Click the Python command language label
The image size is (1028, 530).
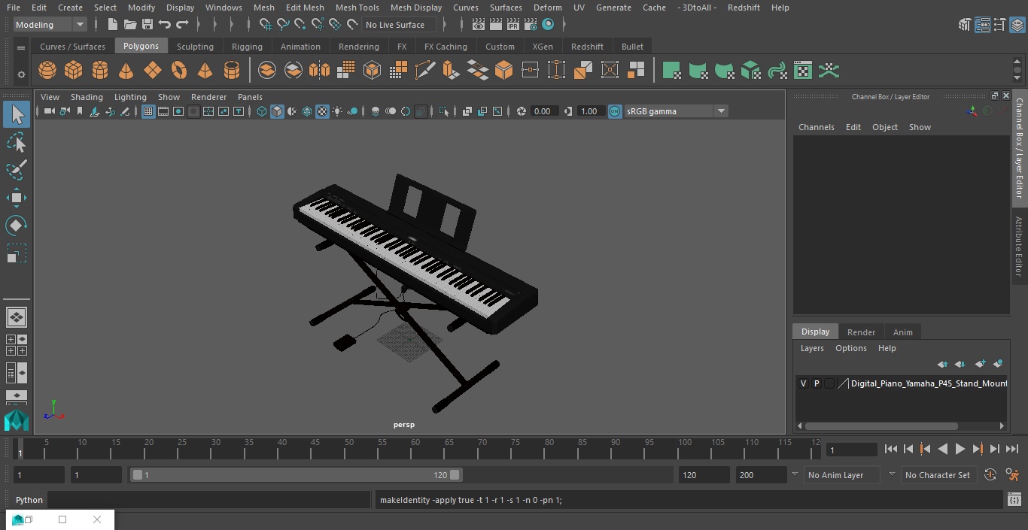pos(29,500)
